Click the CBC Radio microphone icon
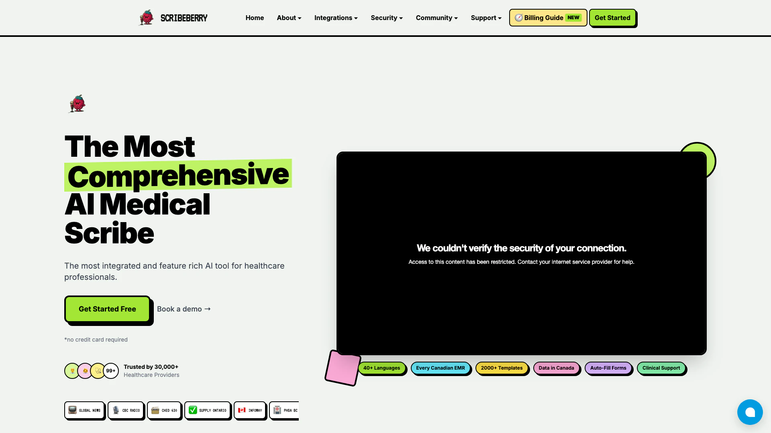771x433 pixels. tap(116, 410)
